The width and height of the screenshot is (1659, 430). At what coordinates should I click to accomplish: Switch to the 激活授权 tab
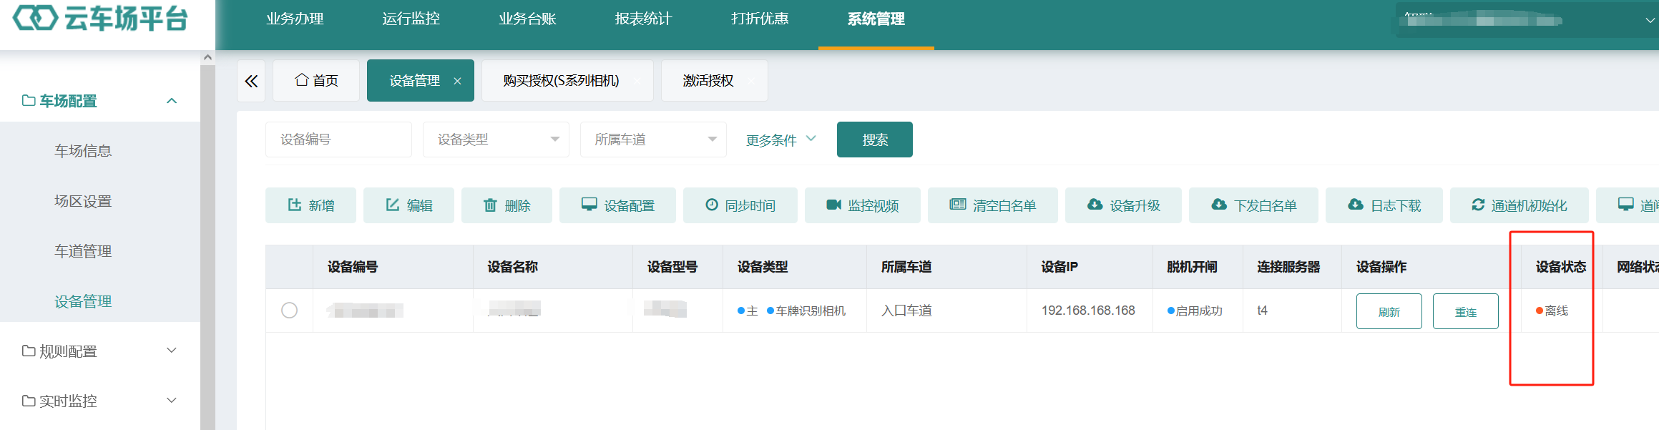coord(714,81)
